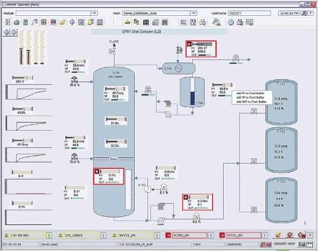Image resolution: width=318 pixels, height=251 pixels.
Task: Click the D701 Dist Column (L2) title
Action: [x=142, y=32]
